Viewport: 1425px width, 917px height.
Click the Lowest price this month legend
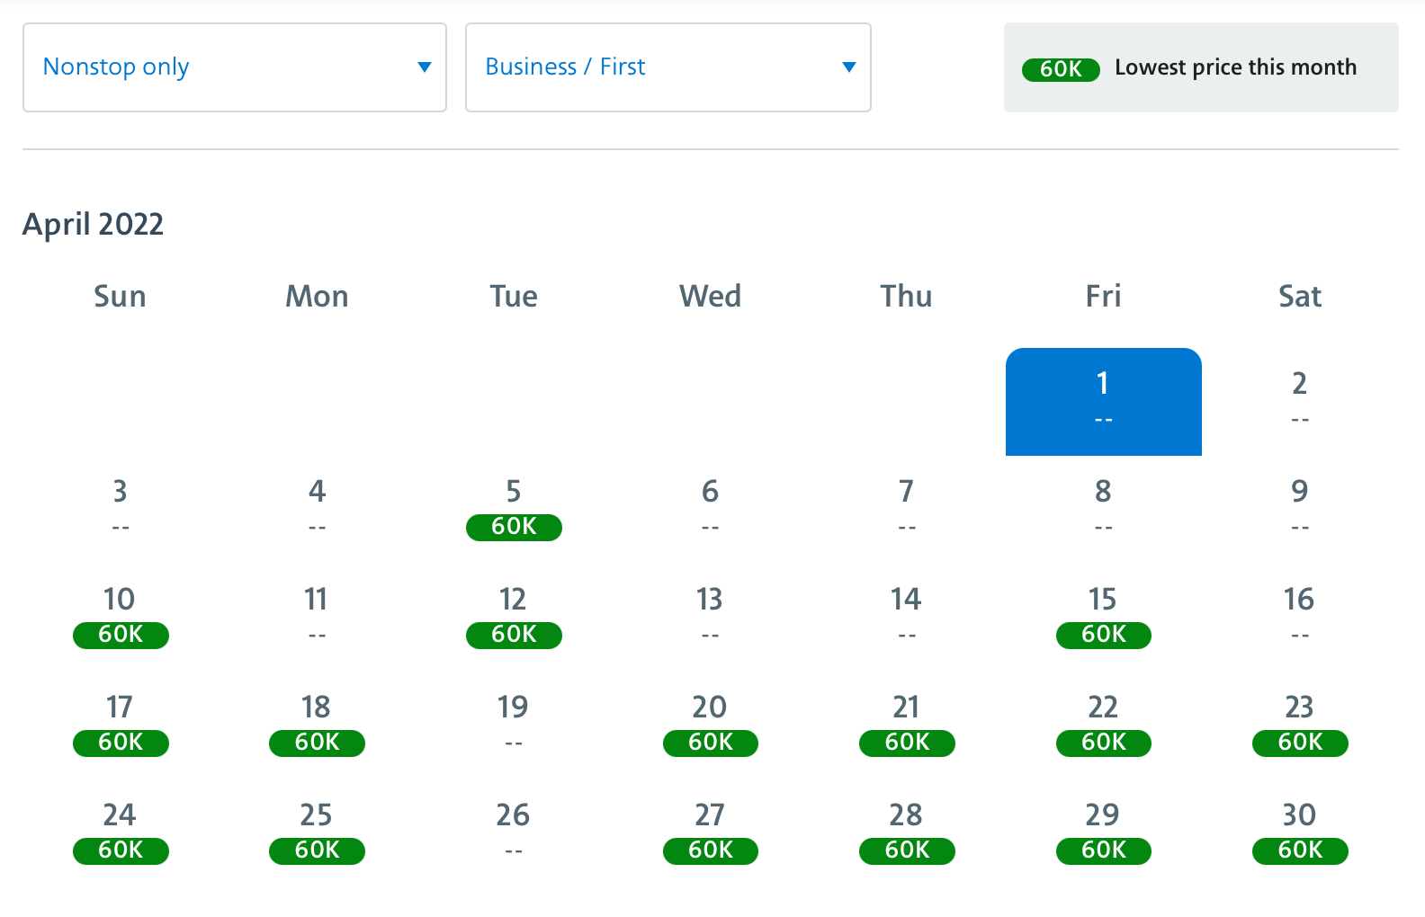coord(1201,67)
